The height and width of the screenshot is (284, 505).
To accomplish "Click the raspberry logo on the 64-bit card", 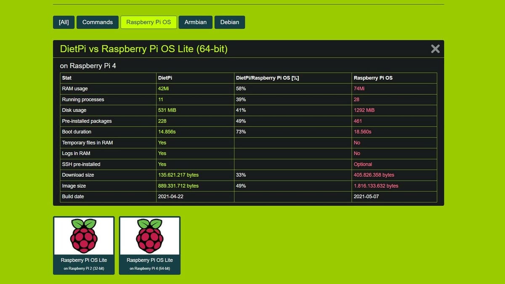I will click(x=150, y=236).
